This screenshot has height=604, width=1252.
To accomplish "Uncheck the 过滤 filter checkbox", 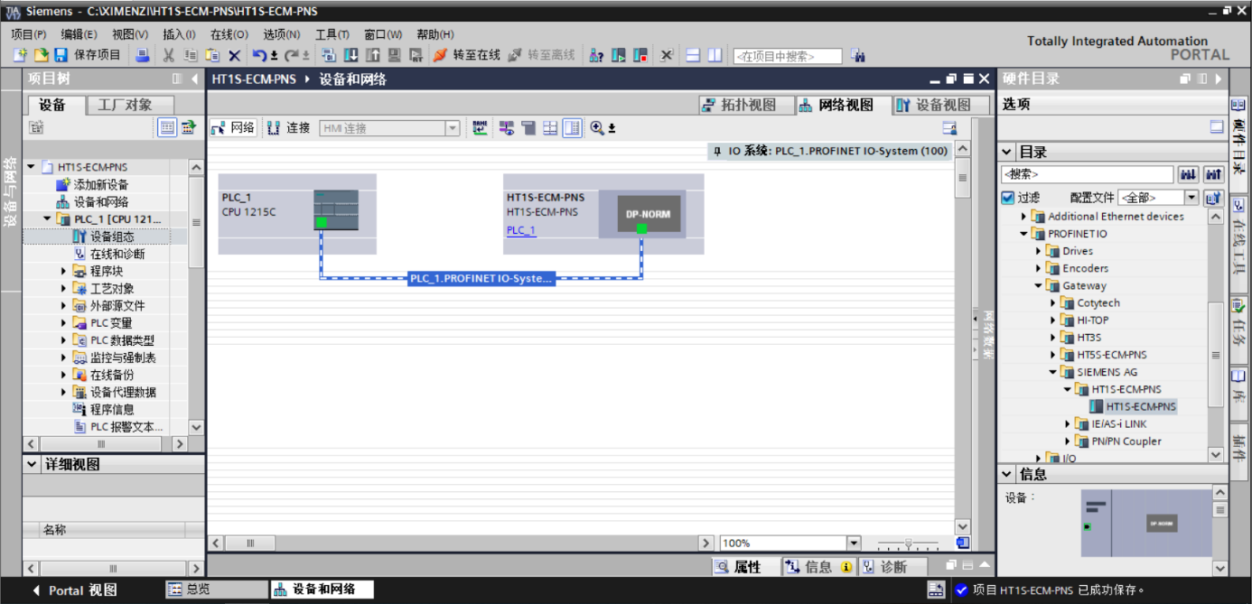I will point(1008,198).
